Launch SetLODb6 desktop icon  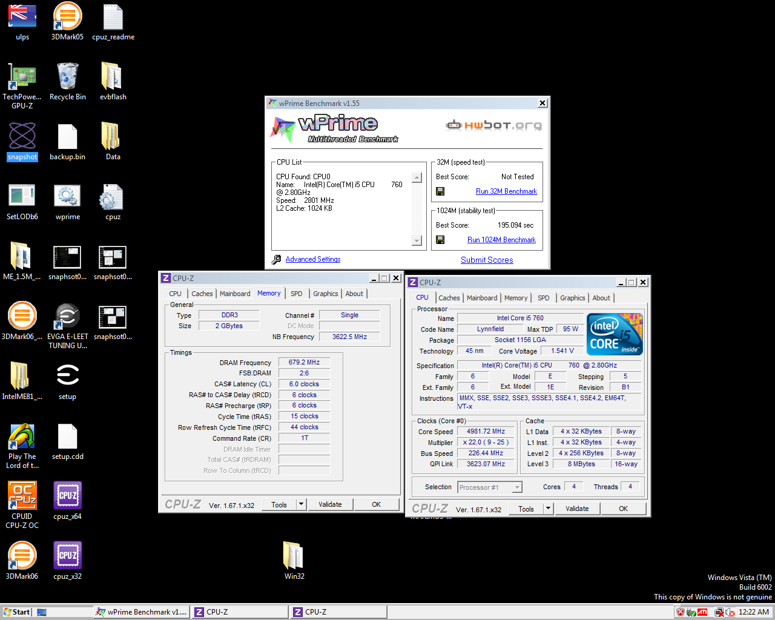coord(22,202)
